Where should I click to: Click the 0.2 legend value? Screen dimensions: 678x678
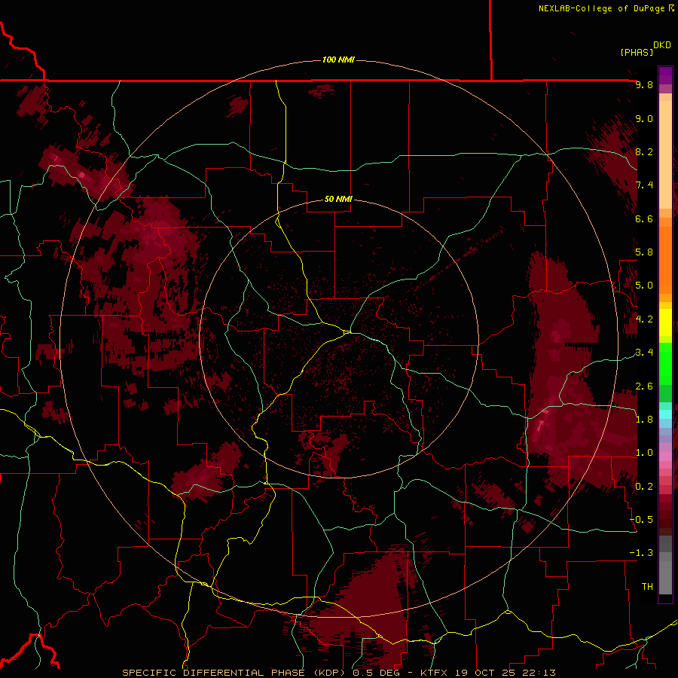click(x=644, y=487)
